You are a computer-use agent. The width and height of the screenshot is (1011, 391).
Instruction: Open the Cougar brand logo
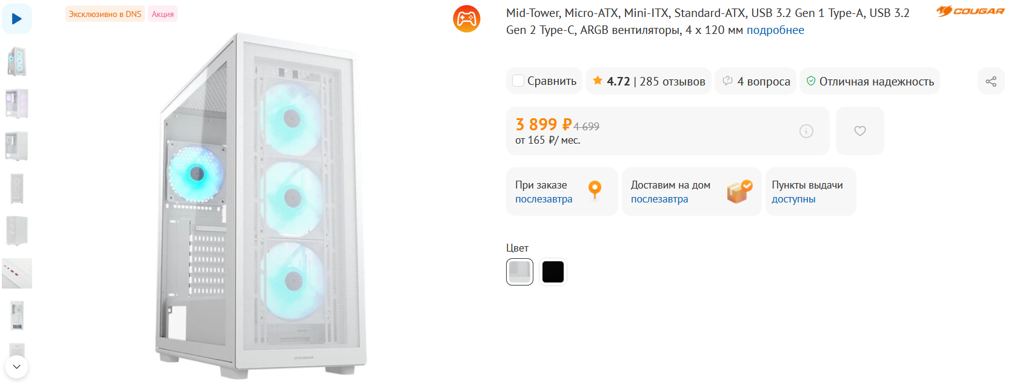click(970, 11)
